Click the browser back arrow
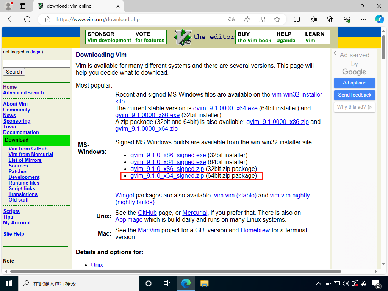 (11, 19)
